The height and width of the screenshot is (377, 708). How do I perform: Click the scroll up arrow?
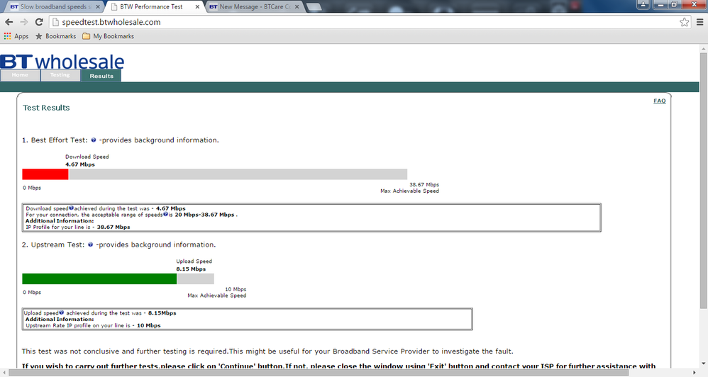[x=704, y=48]
